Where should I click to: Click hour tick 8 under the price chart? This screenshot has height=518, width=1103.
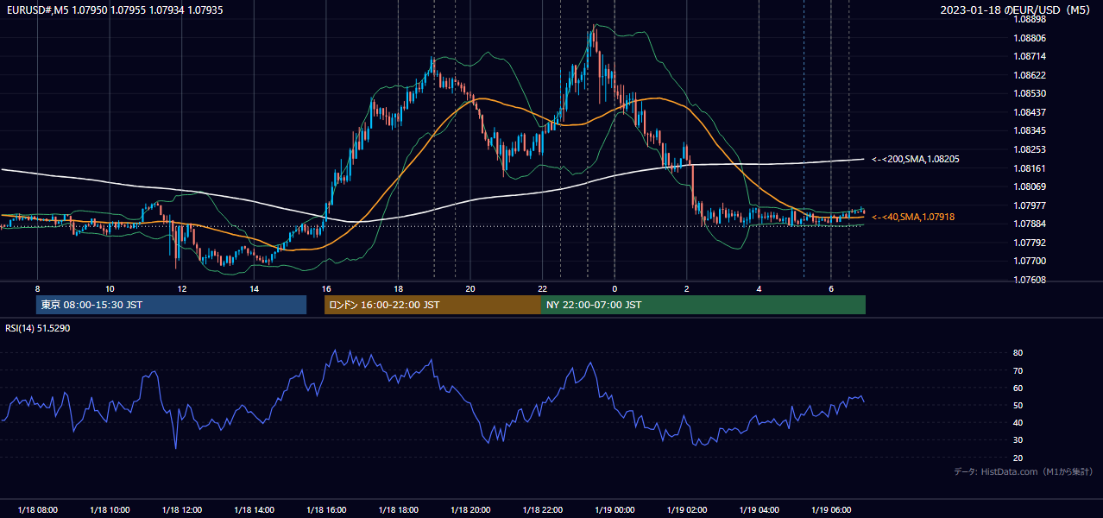[37, 287]
